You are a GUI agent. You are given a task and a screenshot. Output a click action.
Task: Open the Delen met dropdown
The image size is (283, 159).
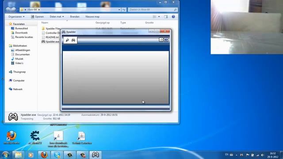(x=57, y=17)
